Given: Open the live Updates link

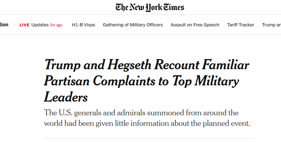Looking at the screenshot, I should coord(39,25).
